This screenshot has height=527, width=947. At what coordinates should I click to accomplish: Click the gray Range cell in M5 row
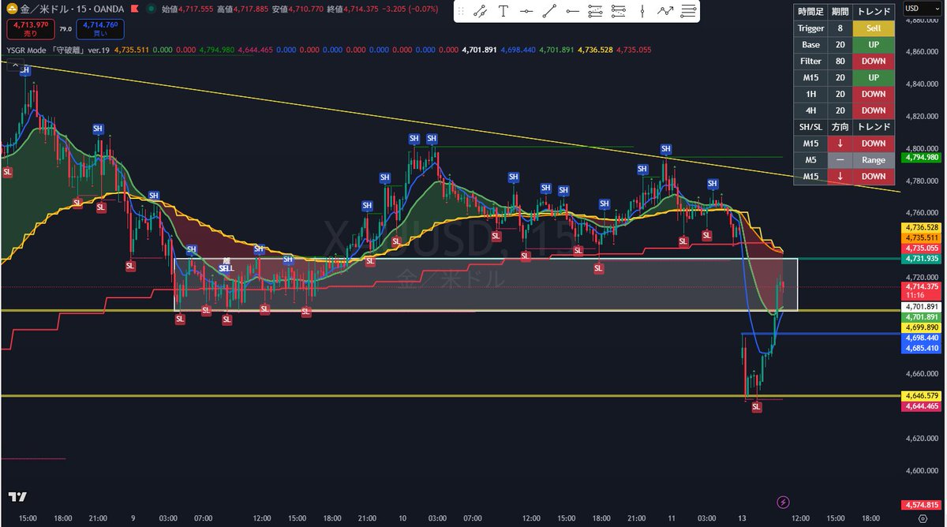coord(874,160)
